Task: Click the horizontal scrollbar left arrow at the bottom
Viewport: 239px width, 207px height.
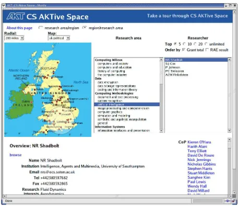Action: 5,196
